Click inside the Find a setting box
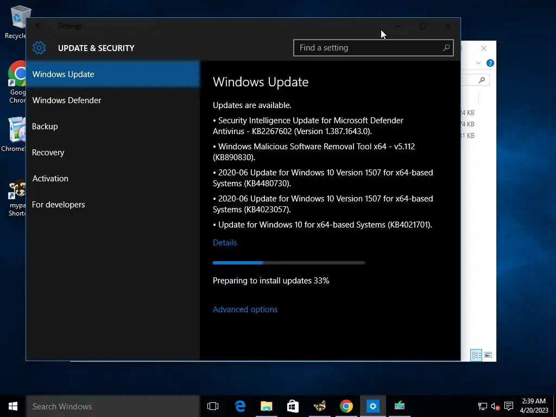Viewport: 556px width, 417px height. pos(374,48)
